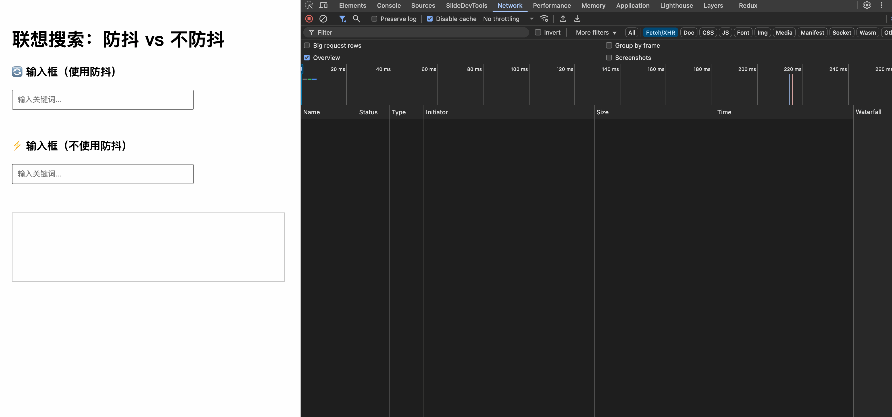892x417 pixels.
Task: Uncheck Disable cache
Action: click(x=430, y=19)
